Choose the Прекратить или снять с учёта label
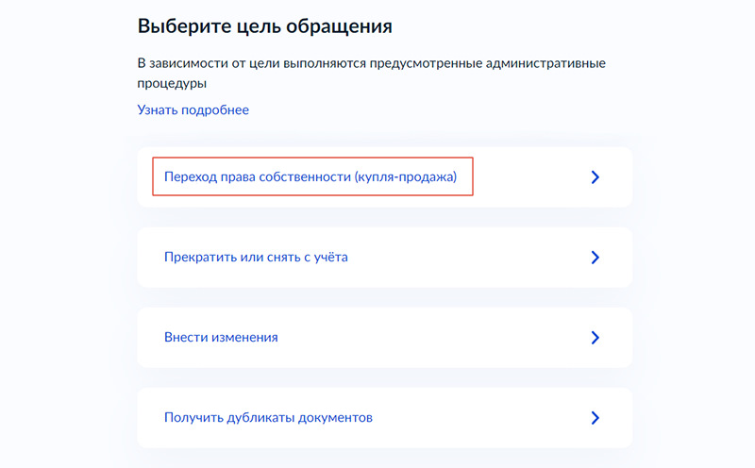755x468 pixels. 256,257
